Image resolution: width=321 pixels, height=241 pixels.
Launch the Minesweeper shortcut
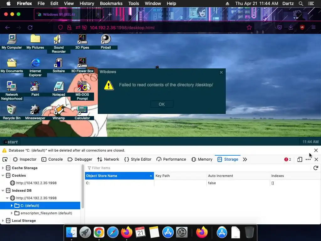[35, 112]
